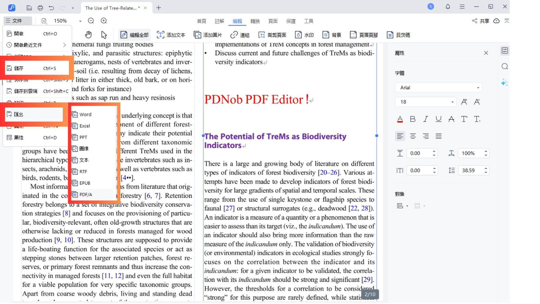540x304 pixels.
Task: Export as Word from submenu
Action: pyautogui.click(x=85, y=115)
